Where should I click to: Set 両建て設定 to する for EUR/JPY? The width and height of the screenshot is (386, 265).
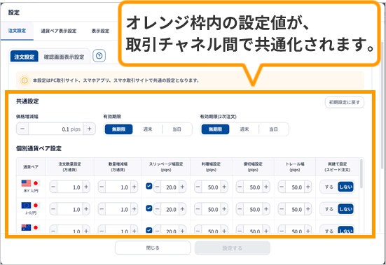coord(329,209)
